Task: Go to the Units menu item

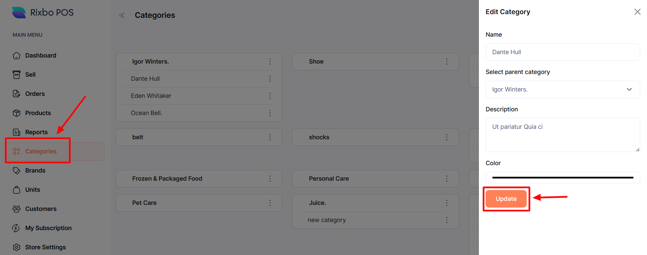Action: point(33,190)
